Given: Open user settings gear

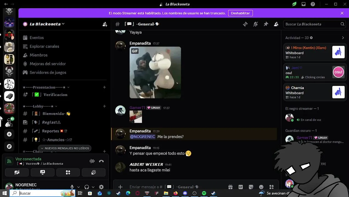Looking at the screenshot, I should click(x=101, y=187).
